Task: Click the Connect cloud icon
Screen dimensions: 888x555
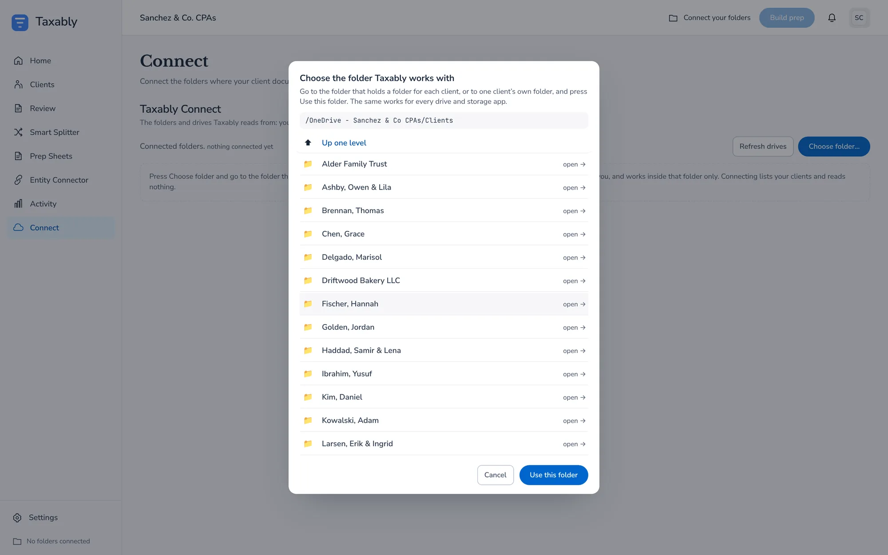Action: pyautogui.click(x=18, y=227)
